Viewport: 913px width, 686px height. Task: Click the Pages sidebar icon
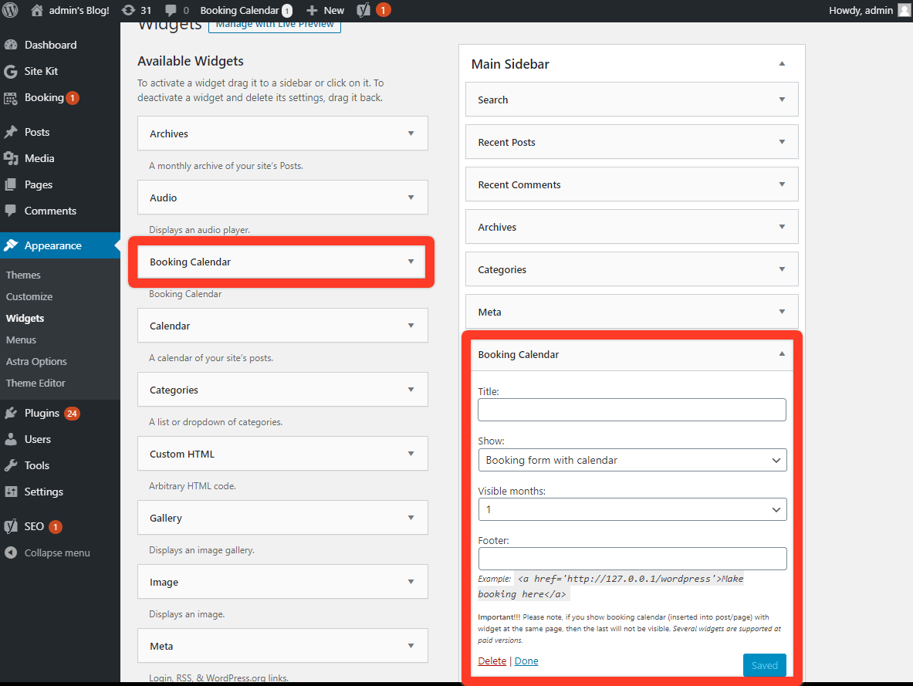[x=11, y=184]
